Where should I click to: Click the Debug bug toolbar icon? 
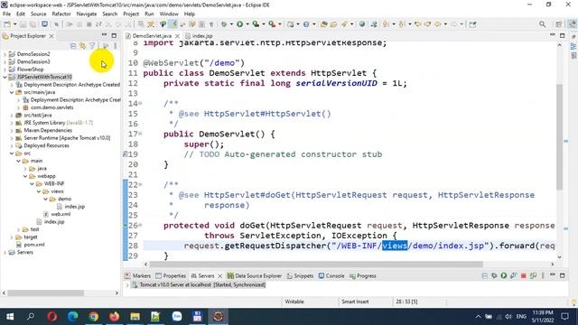point(224,24)
